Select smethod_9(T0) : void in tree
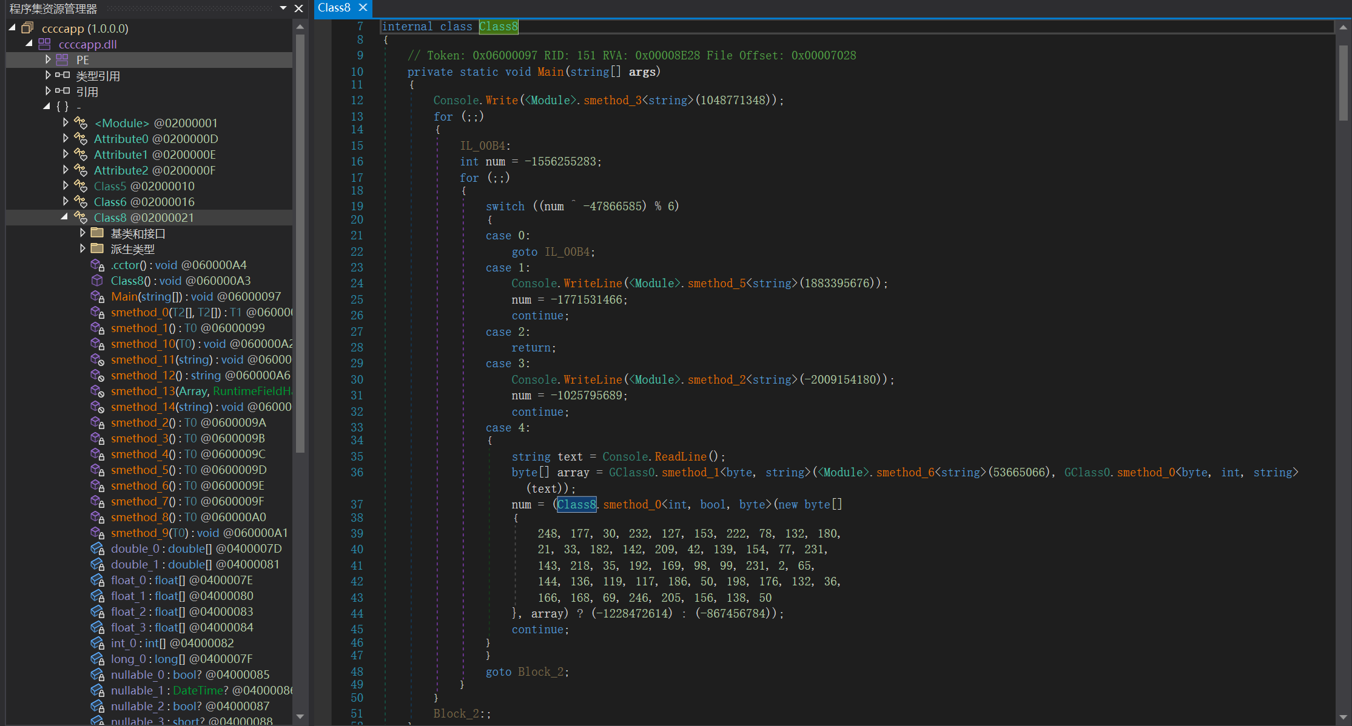 199,533
